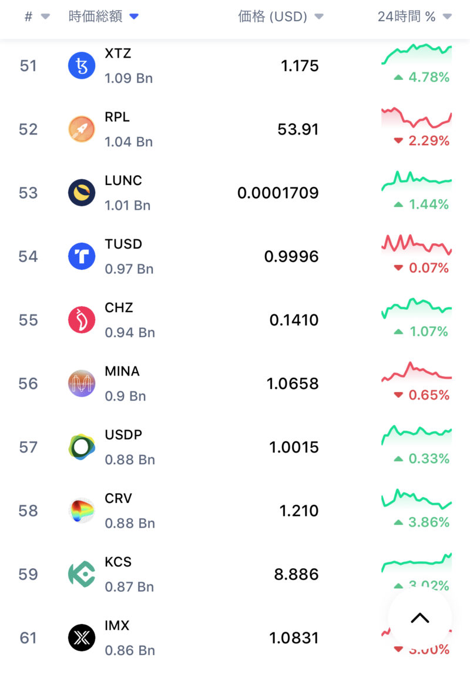The height and width of the screenshot is (674, 470).
Task: Sort by 24時間 % change header
Action: [414, 17]
